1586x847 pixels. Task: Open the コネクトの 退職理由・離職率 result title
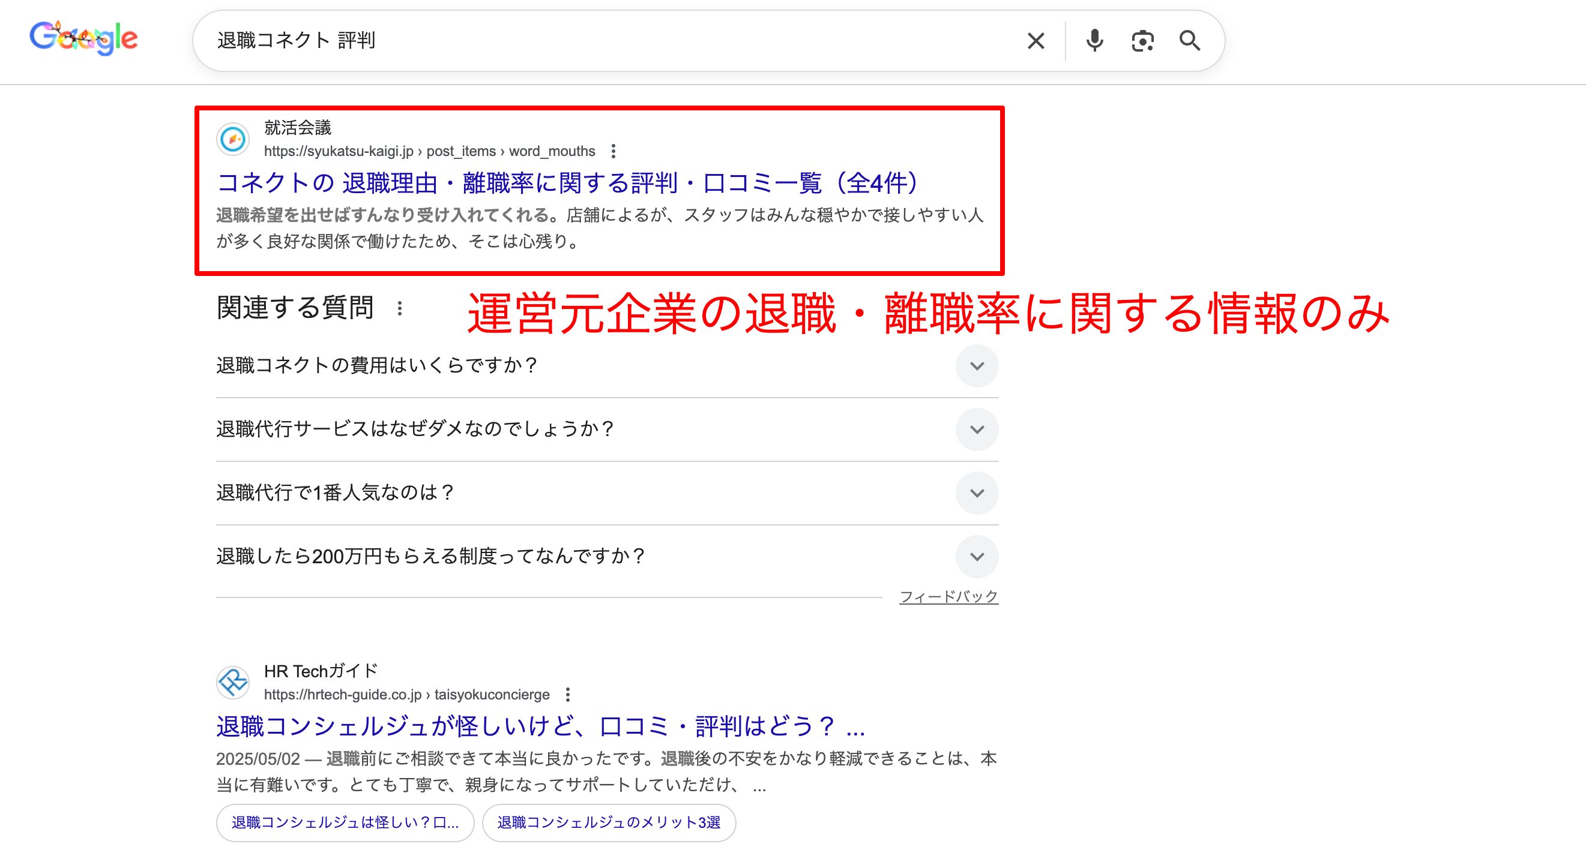point(568,184)
